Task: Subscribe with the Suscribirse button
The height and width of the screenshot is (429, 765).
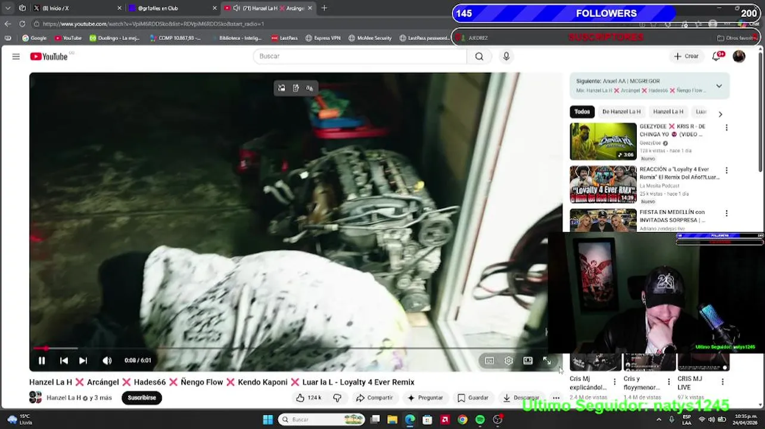Action: pos(142,397)
